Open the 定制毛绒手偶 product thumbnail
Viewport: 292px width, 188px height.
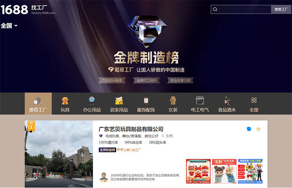224,171
